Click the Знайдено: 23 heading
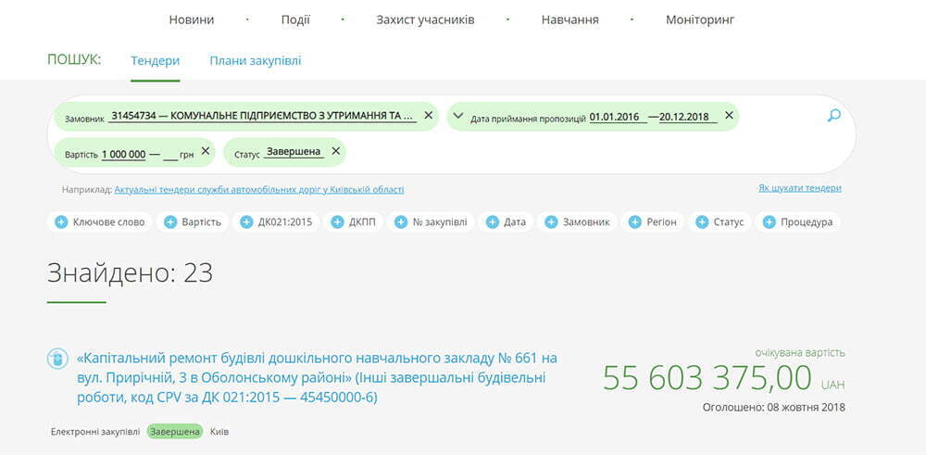This screenshot has height=455, width=926. pyautogui.click(x=130, y=273)
